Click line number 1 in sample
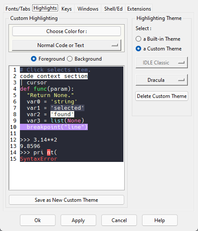198x231 pixels. (x=15, y=70)
